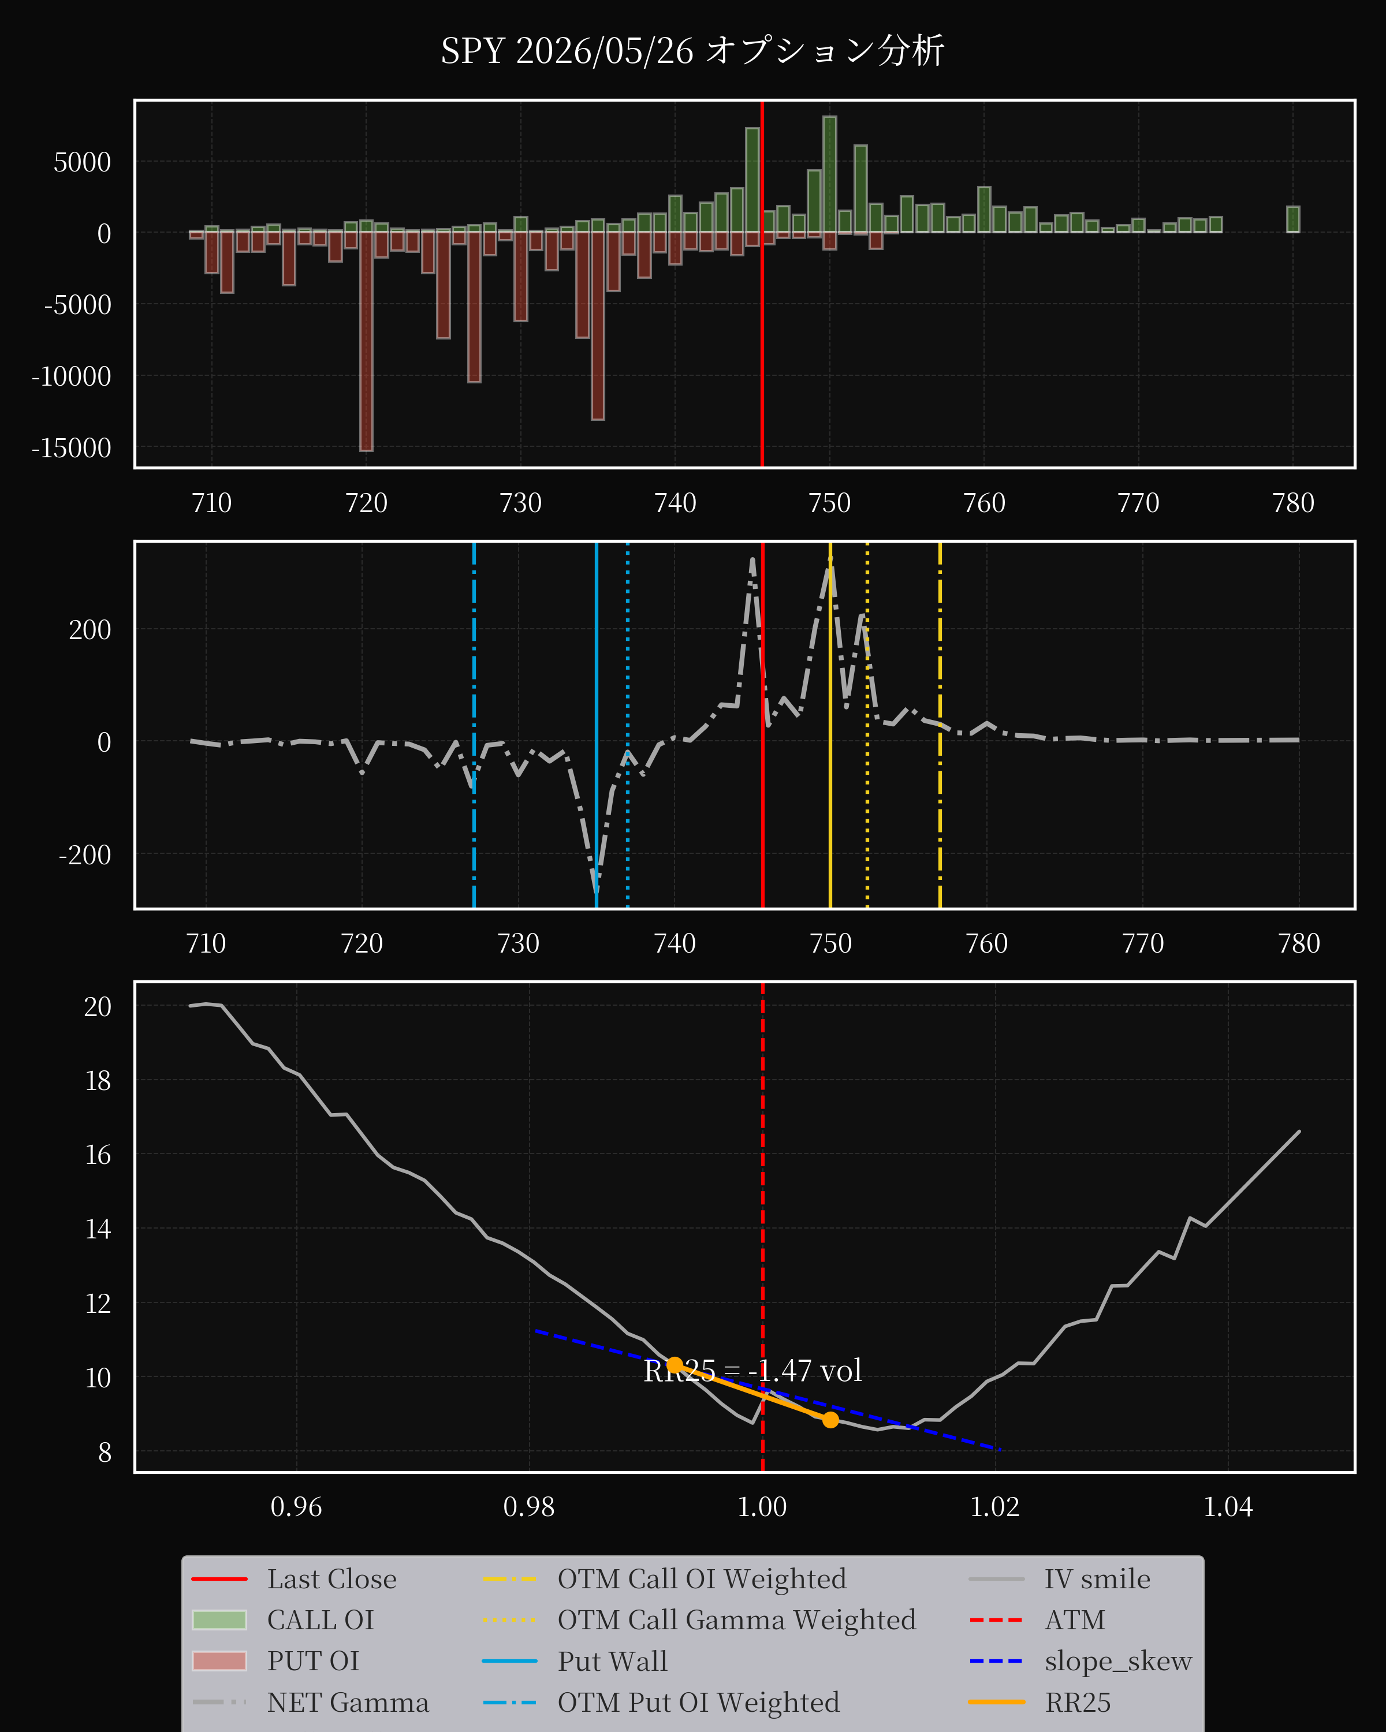The height and width of the screenshot is (1732, 1386).
Task: Click the dotted yellow line near 752 in gamma chart
Action: (867, 725)
